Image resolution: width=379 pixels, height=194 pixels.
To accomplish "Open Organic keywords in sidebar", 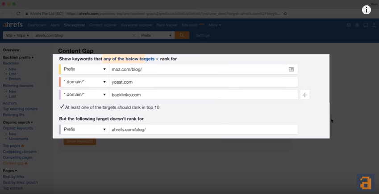I will click(18, 128).
